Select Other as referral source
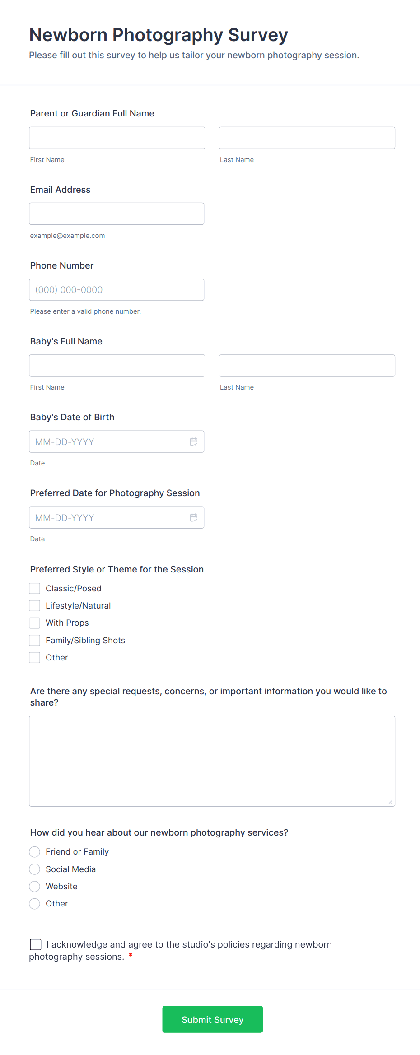This screenshot has height=1055, width=420. (35, 903)
